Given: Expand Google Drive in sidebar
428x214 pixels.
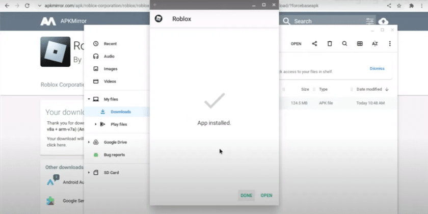Looking at the screenshot, I should pyautogui.click(x=89, y=143).
